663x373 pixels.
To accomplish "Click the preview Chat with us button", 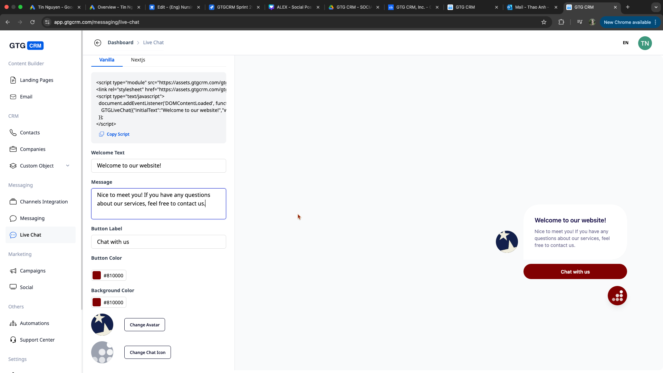I will 575,271.
